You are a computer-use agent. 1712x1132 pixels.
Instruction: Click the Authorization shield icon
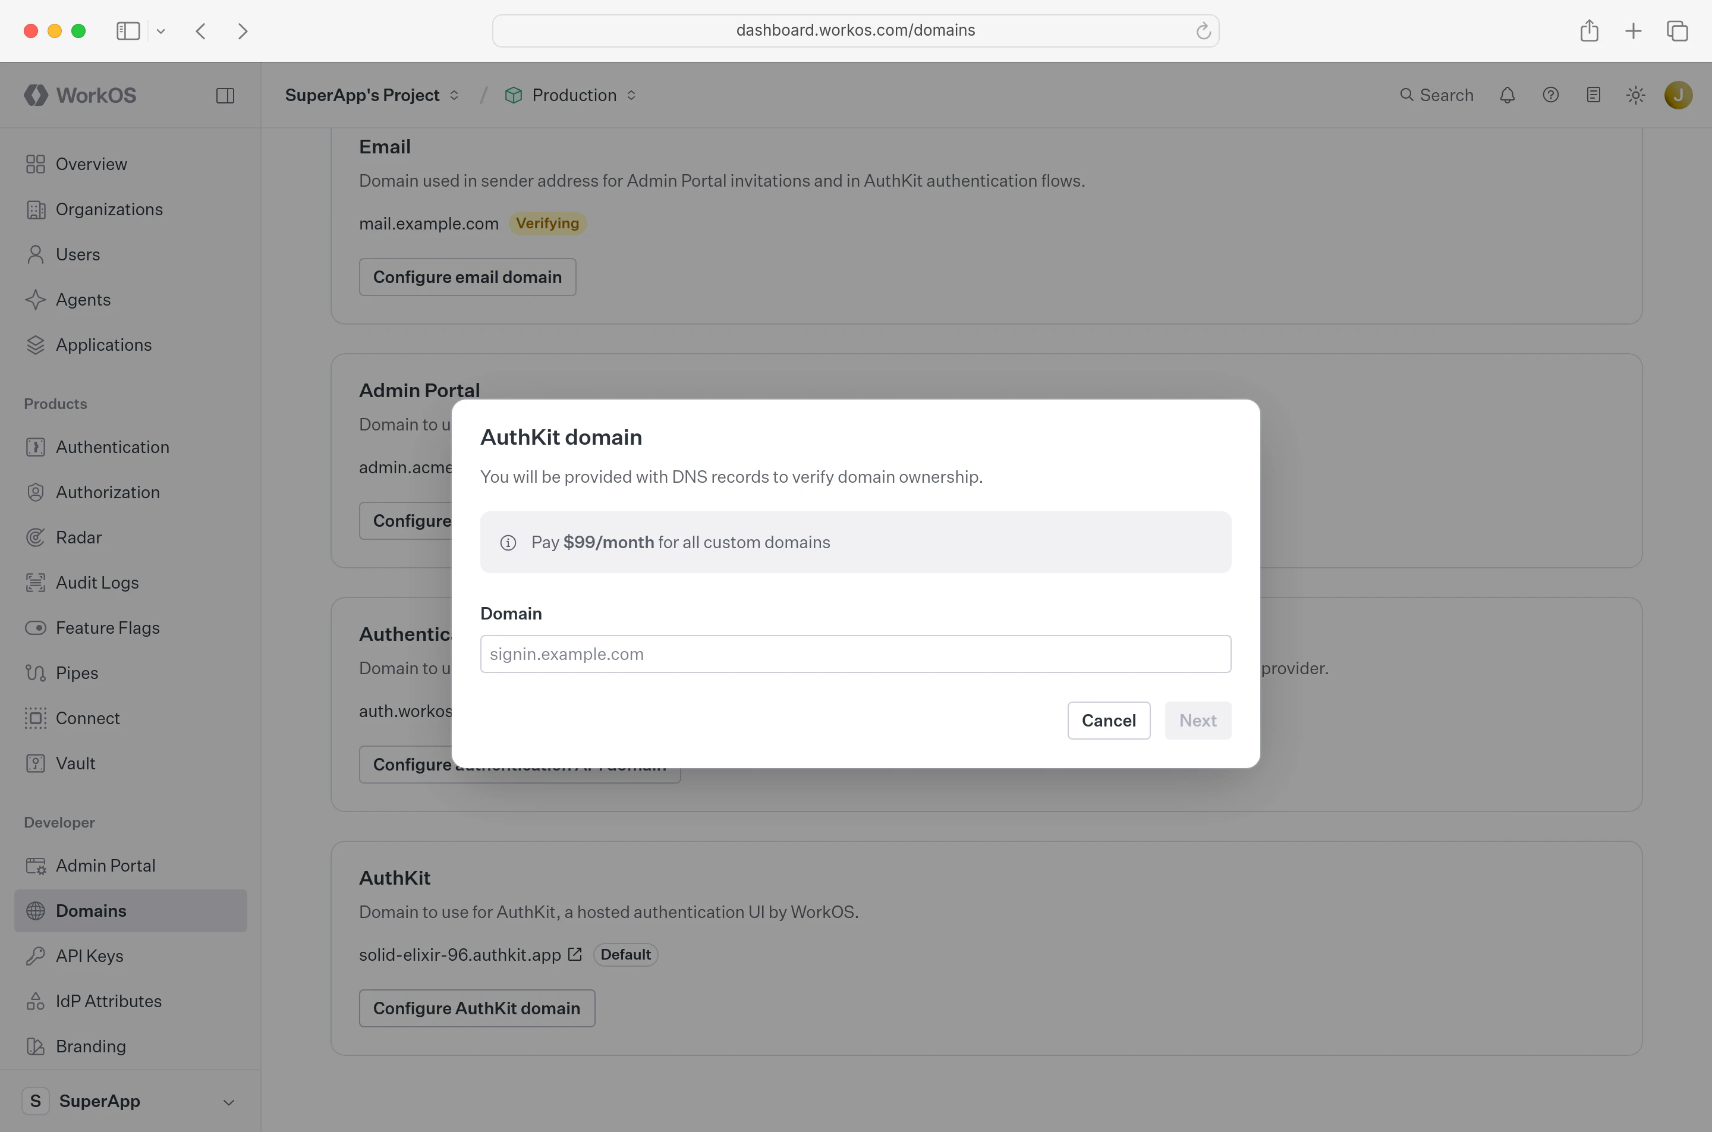click(35, 492)
